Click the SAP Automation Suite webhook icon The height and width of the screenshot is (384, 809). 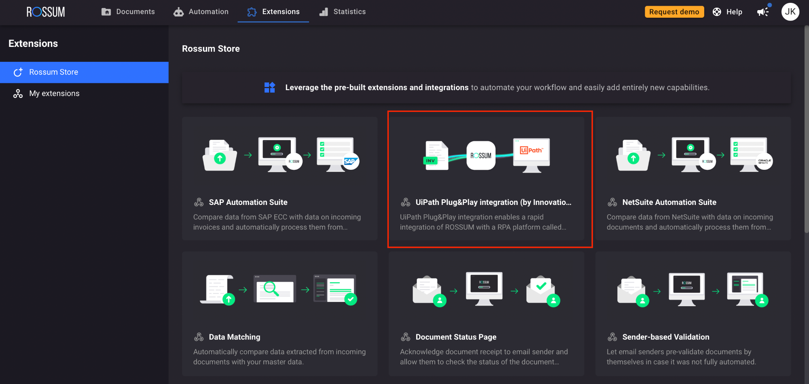(x=199, y=202)
